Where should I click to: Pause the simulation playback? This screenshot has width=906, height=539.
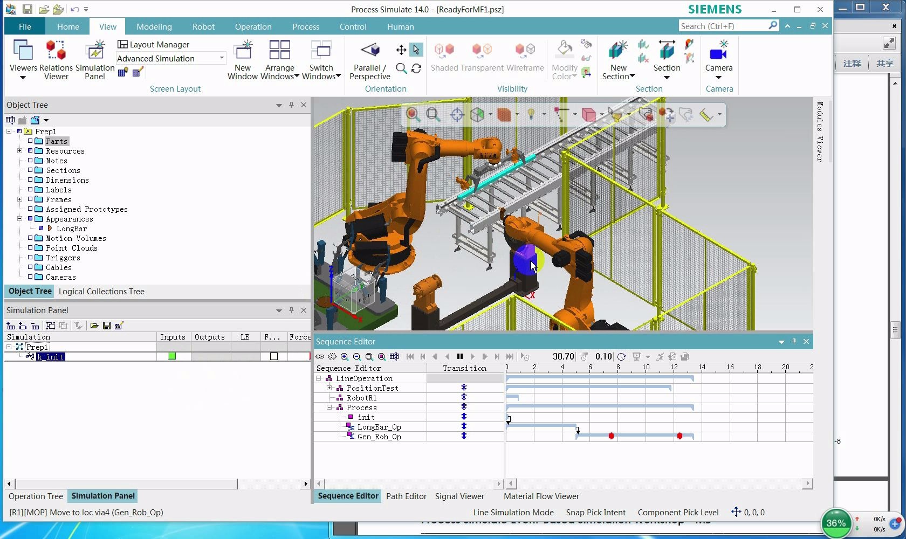click(460, 356)
